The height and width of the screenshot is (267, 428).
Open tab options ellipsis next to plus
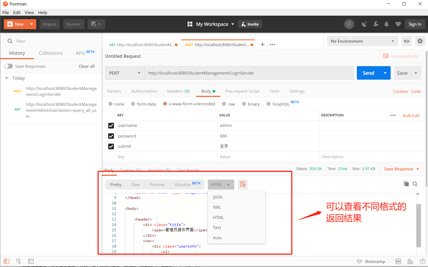click(x=272, y=45)
